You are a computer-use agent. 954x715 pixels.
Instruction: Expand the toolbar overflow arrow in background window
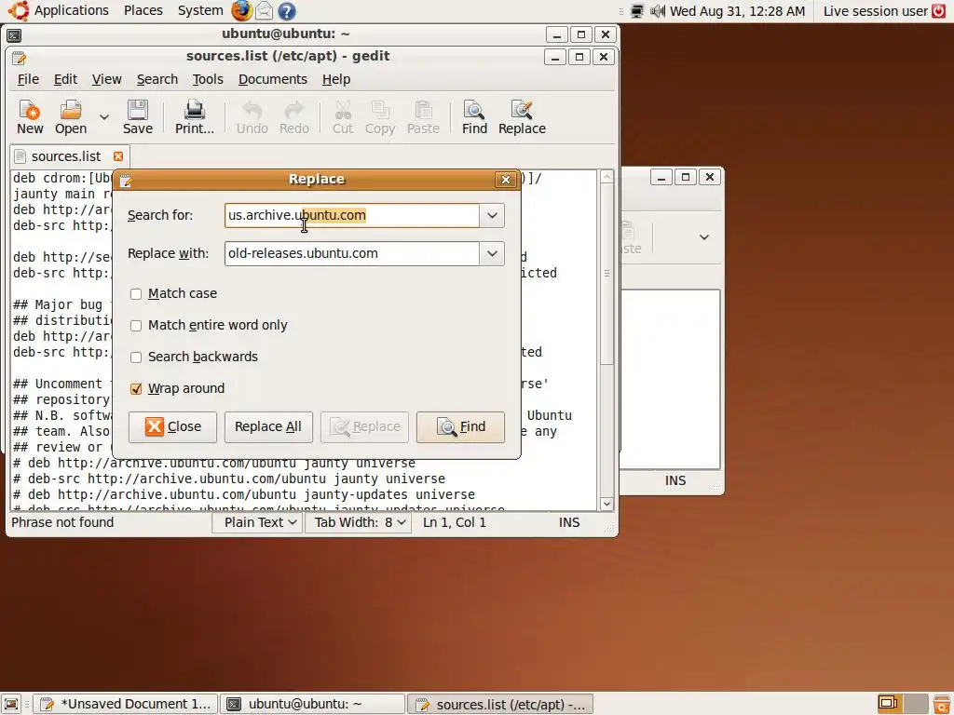click(x=704, y=237)
